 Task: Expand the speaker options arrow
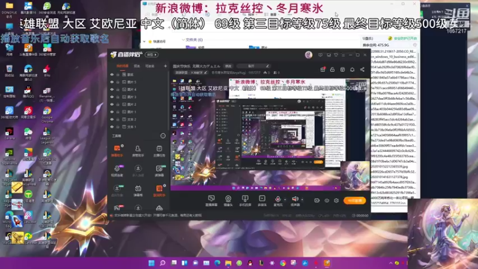(302, 200)
